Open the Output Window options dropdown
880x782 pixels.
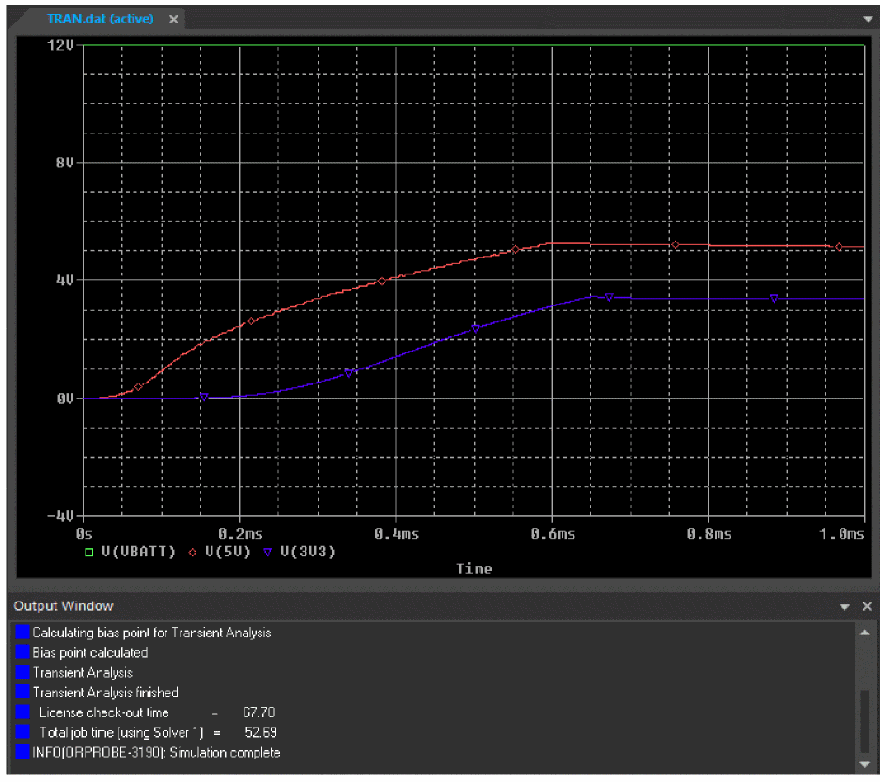coord(844,606)
